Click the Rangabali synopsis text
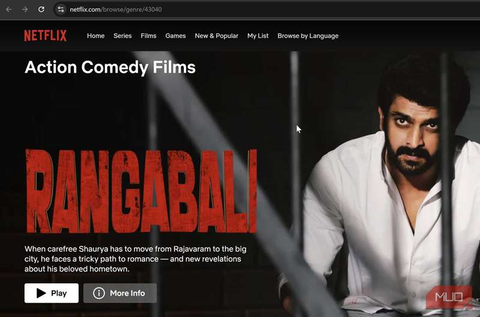The width and height of the screenshot is (480, 317). tap(136, 259)
